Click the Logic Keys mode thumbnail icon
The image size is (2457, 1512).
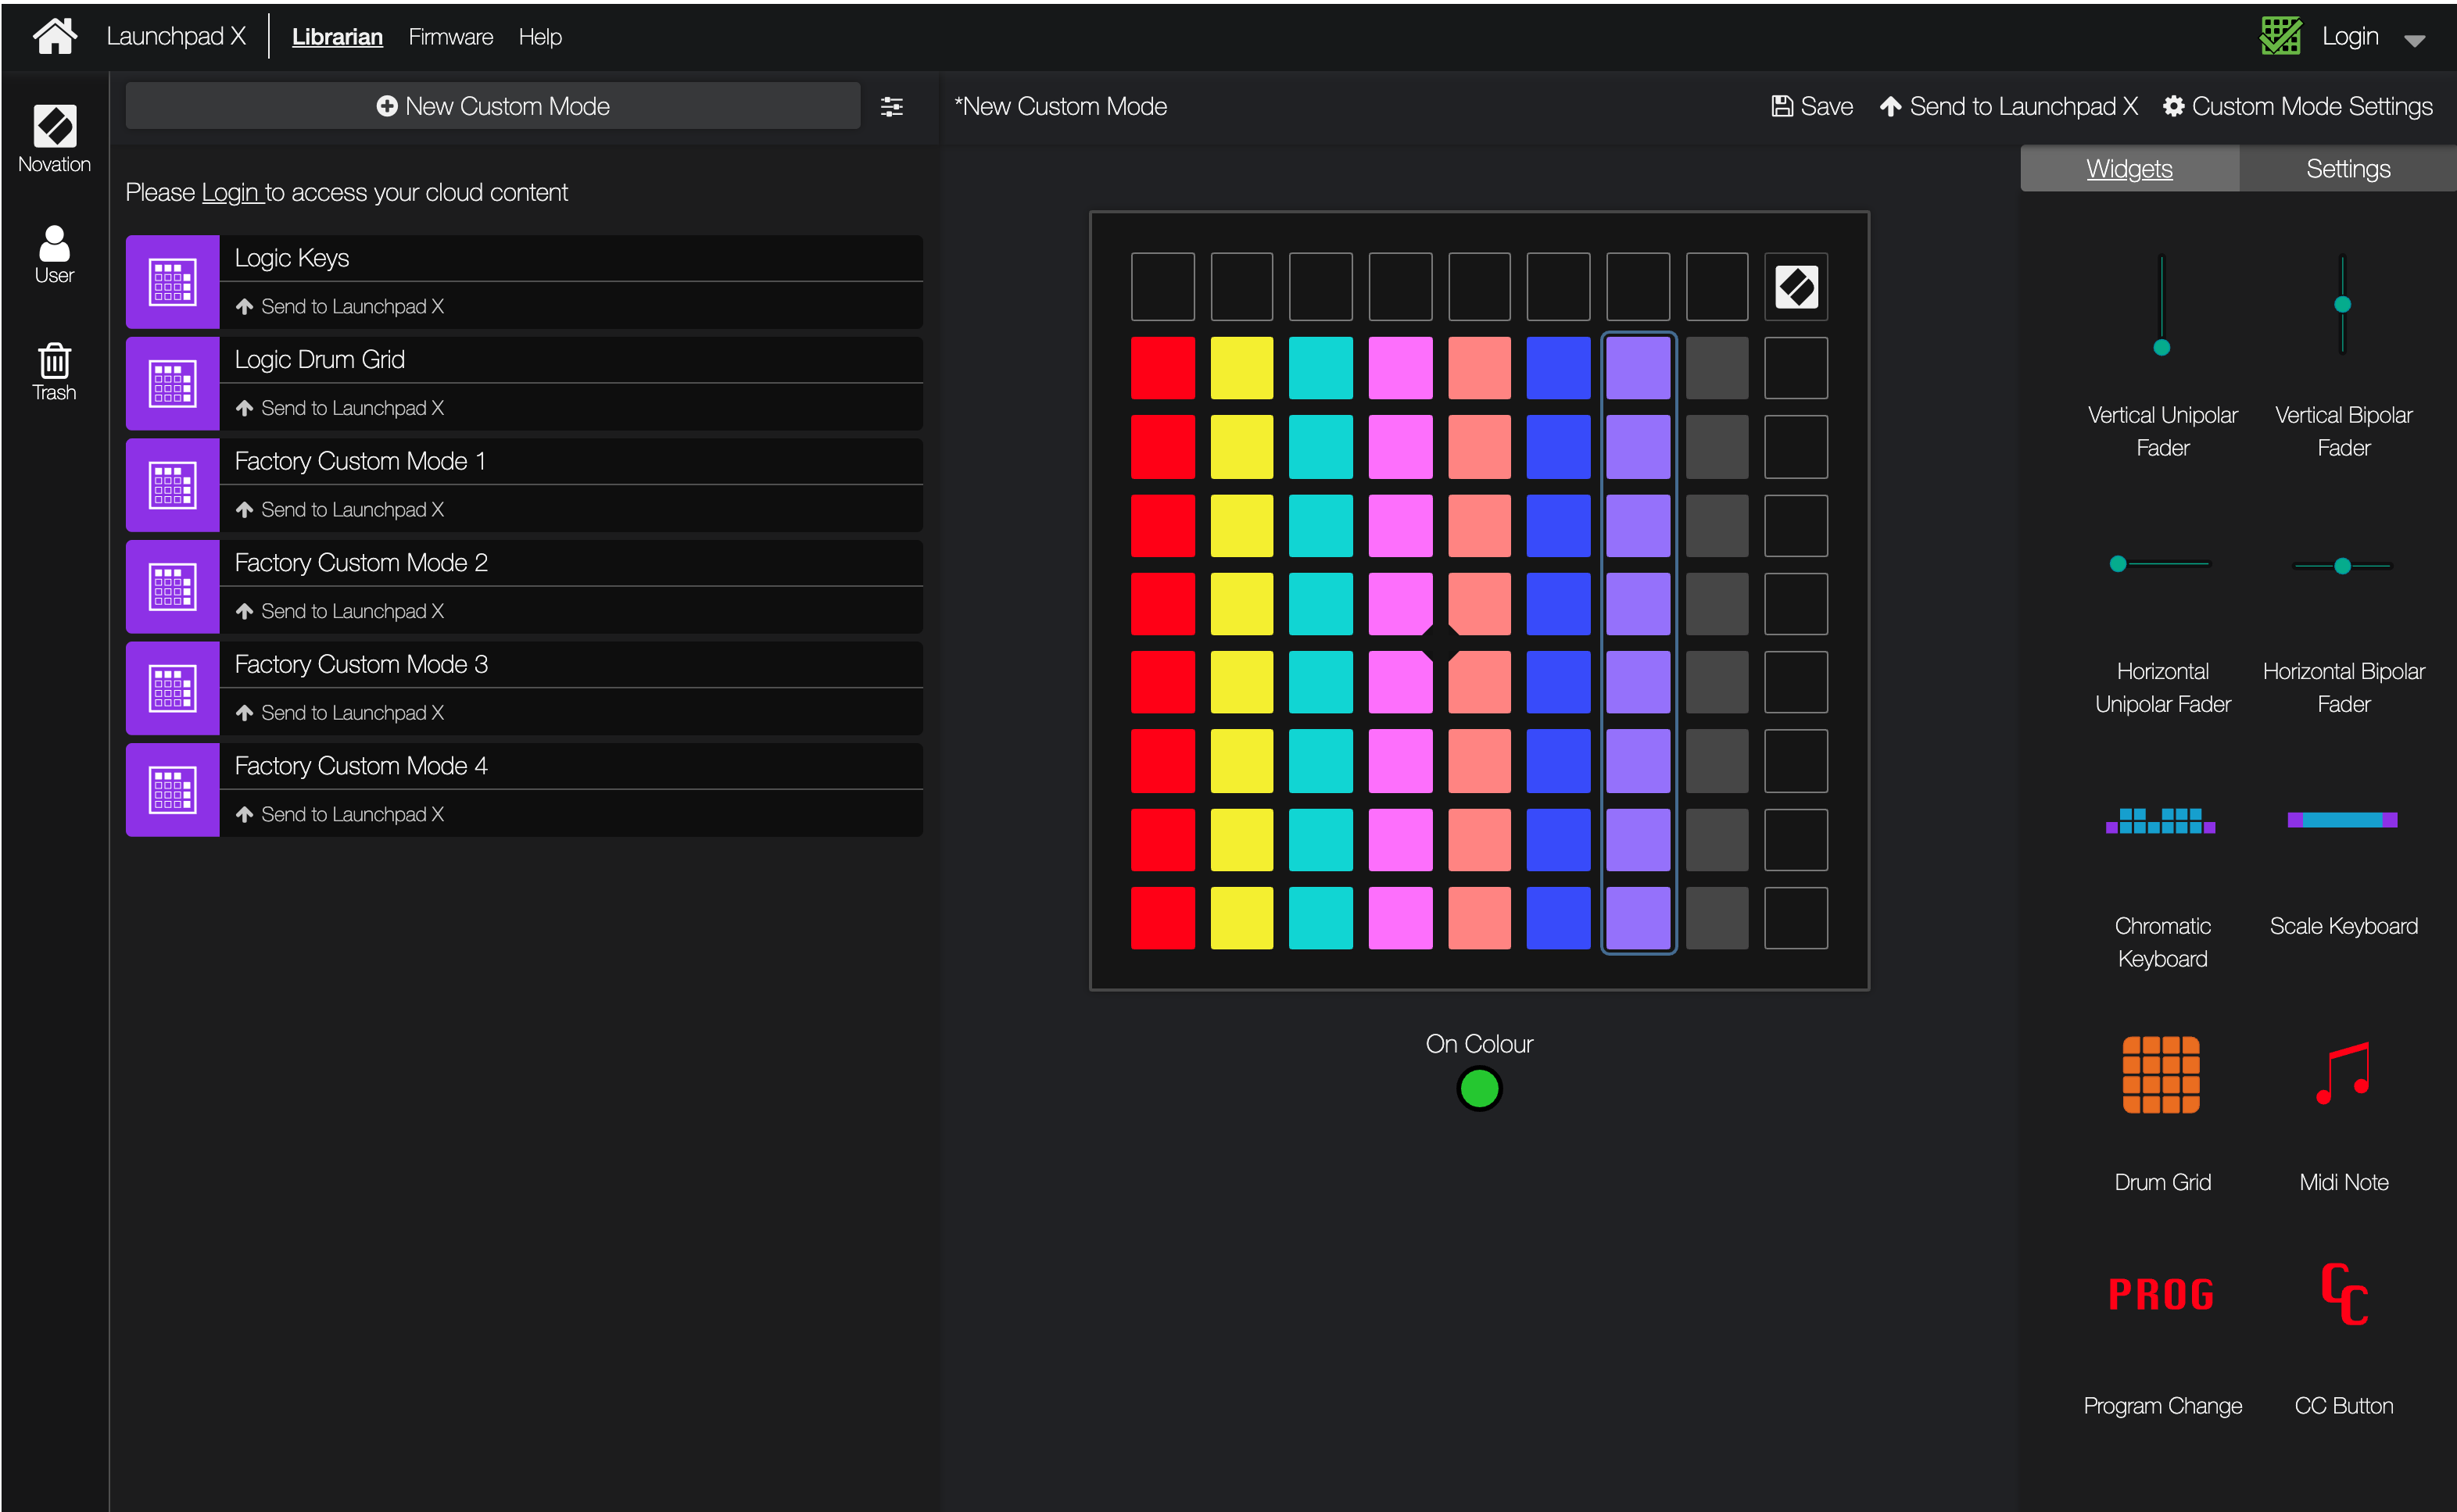point(172,282)
